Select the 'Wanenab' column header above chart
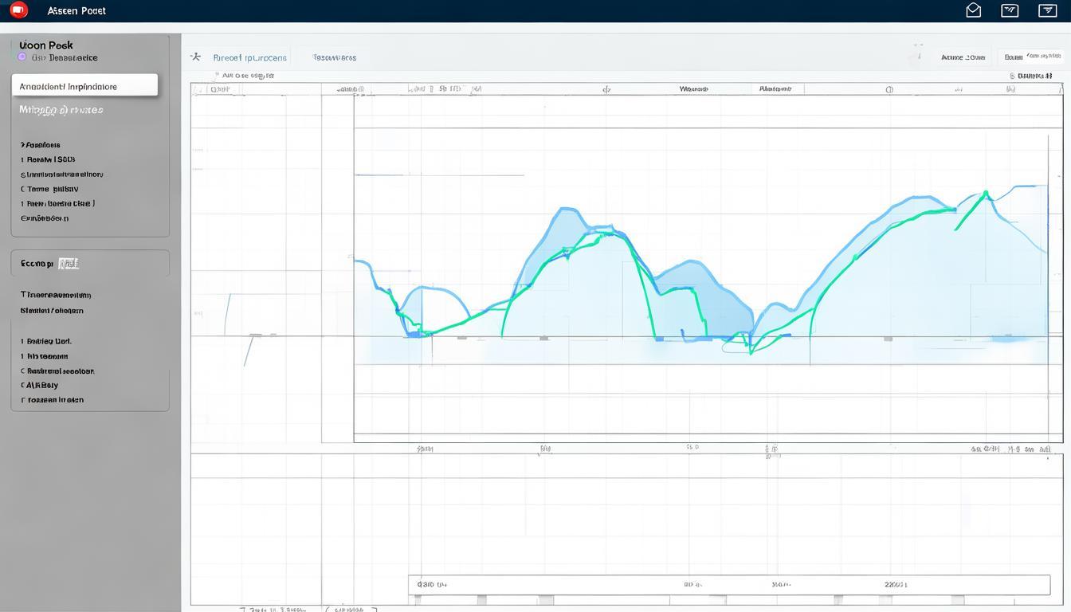The width and height of the screenshot is (1071, 612). 693,89
